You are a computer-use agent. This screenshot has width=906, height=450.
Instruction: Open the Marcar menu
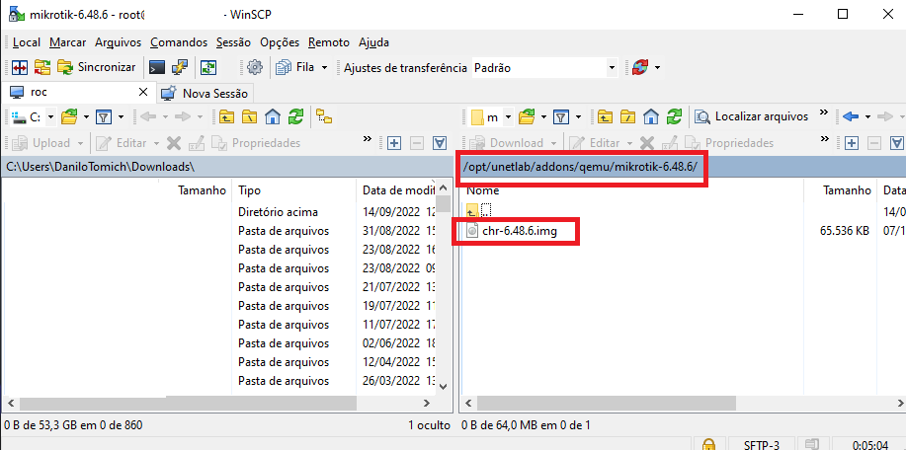67,42
